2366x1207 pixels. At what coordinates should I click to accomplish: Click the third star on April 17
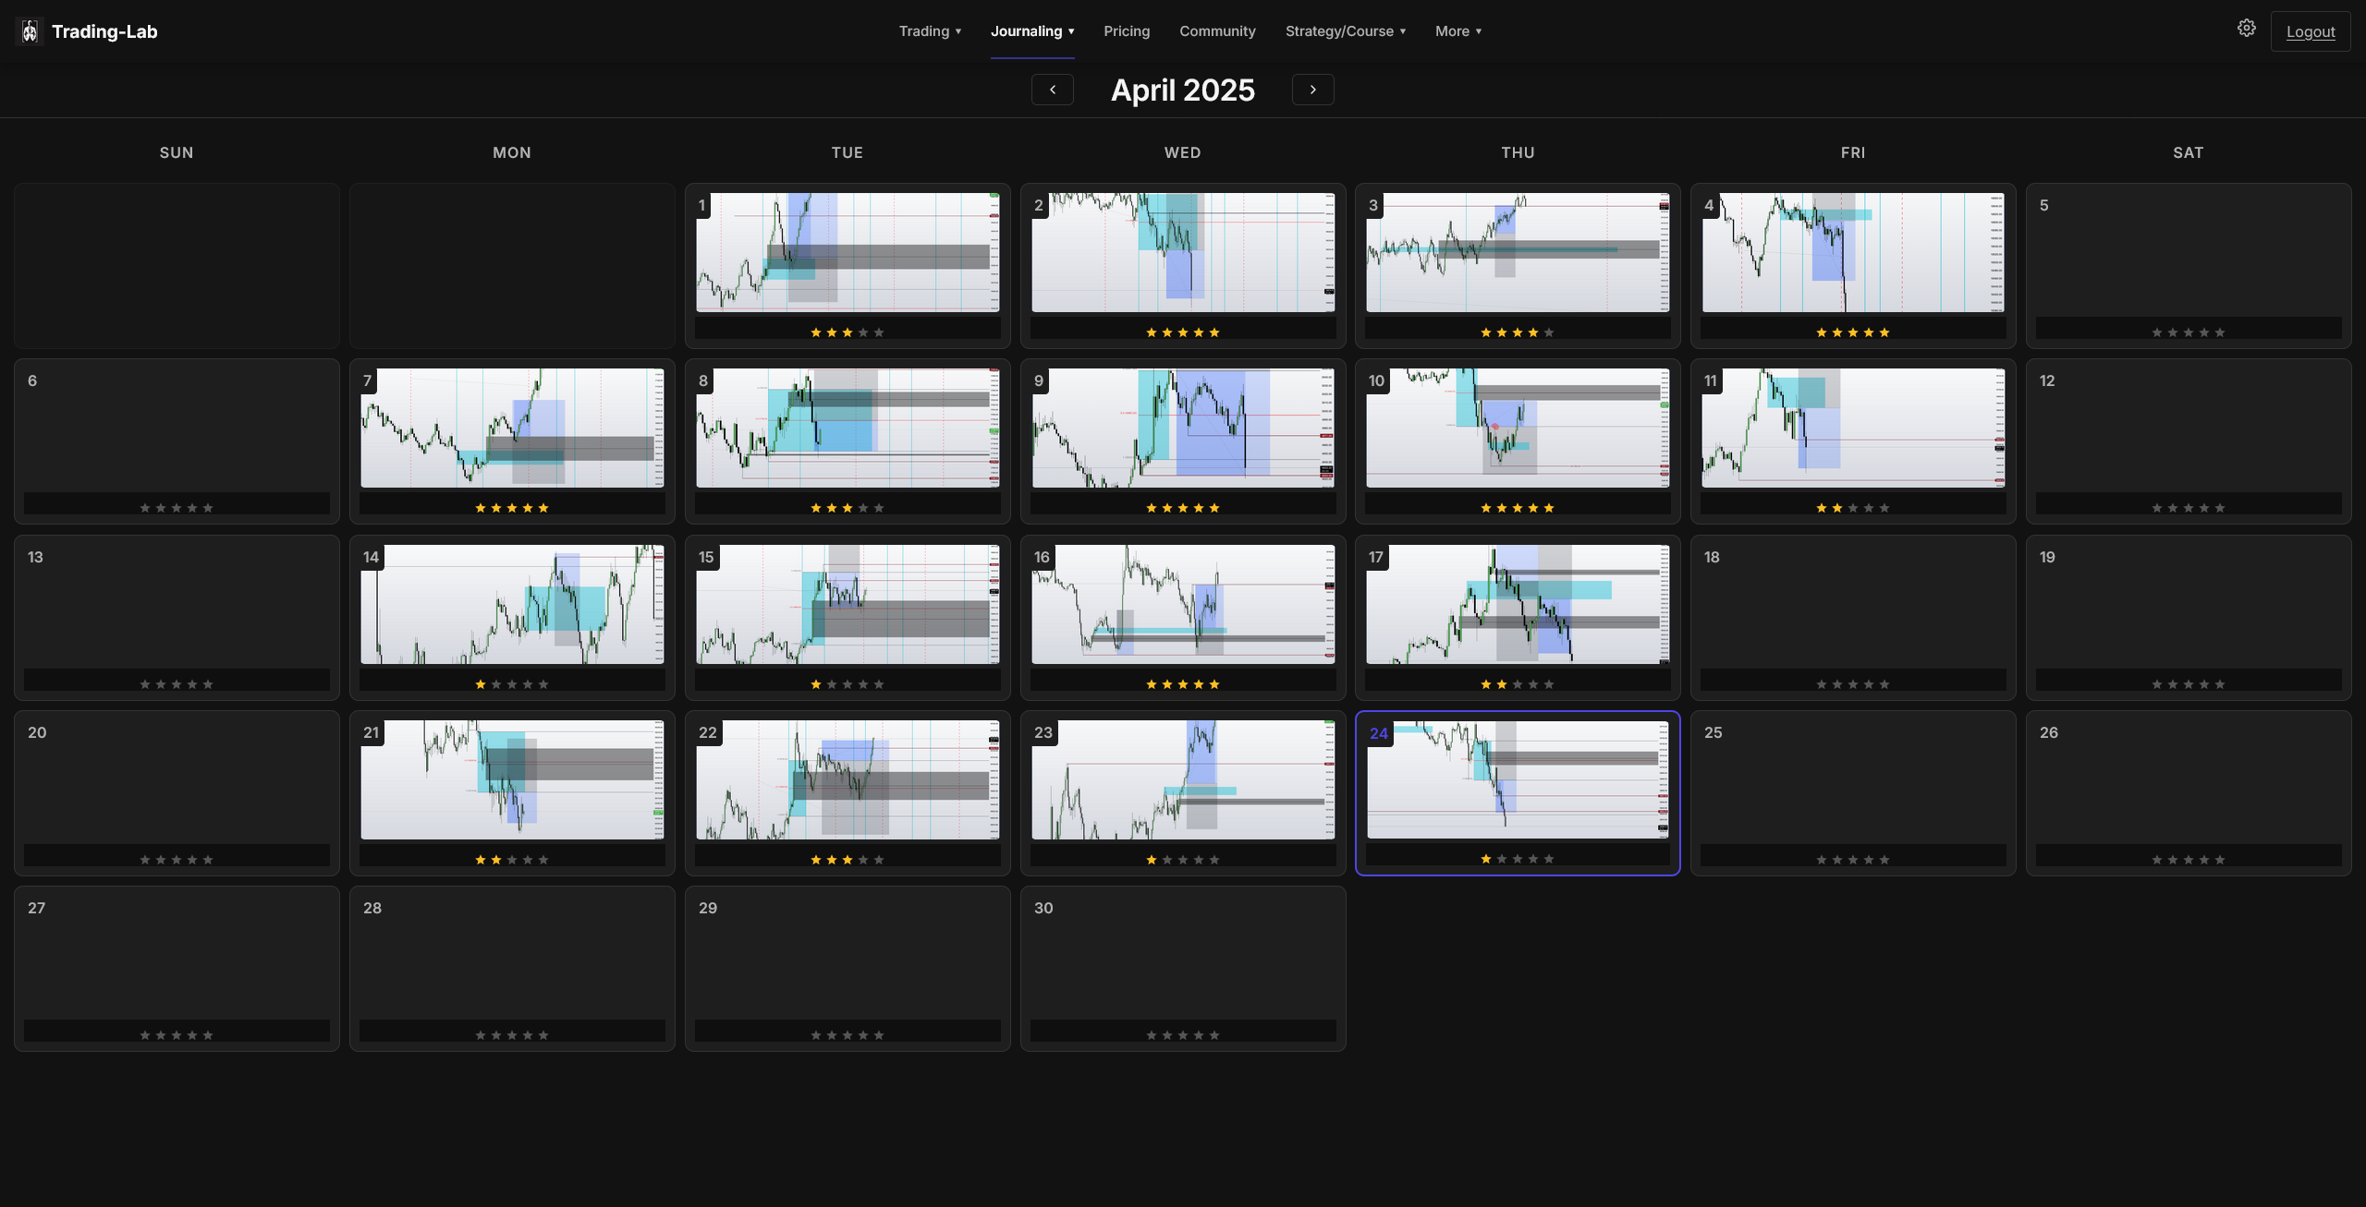pyautogui.click(x=1518, y=684)
